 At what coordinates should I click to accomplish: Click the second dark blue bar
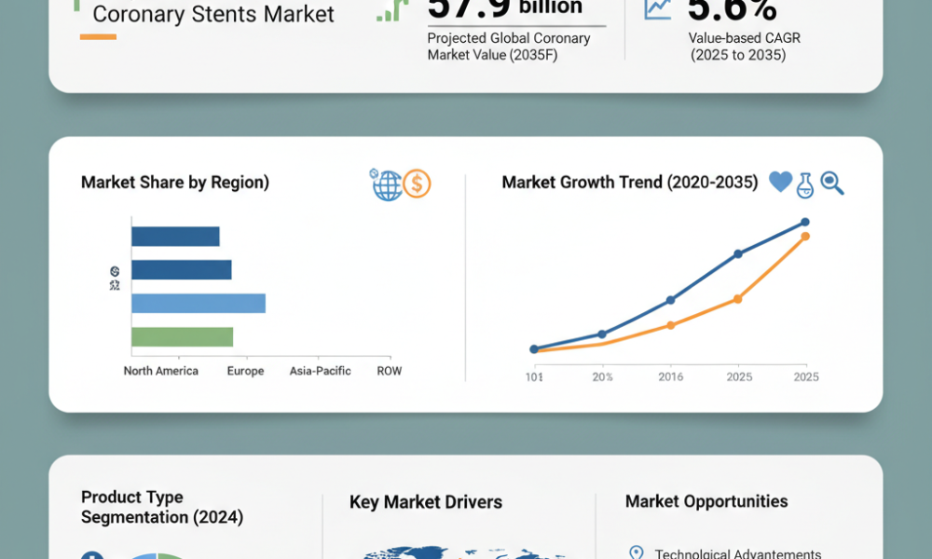coord(182,269)
